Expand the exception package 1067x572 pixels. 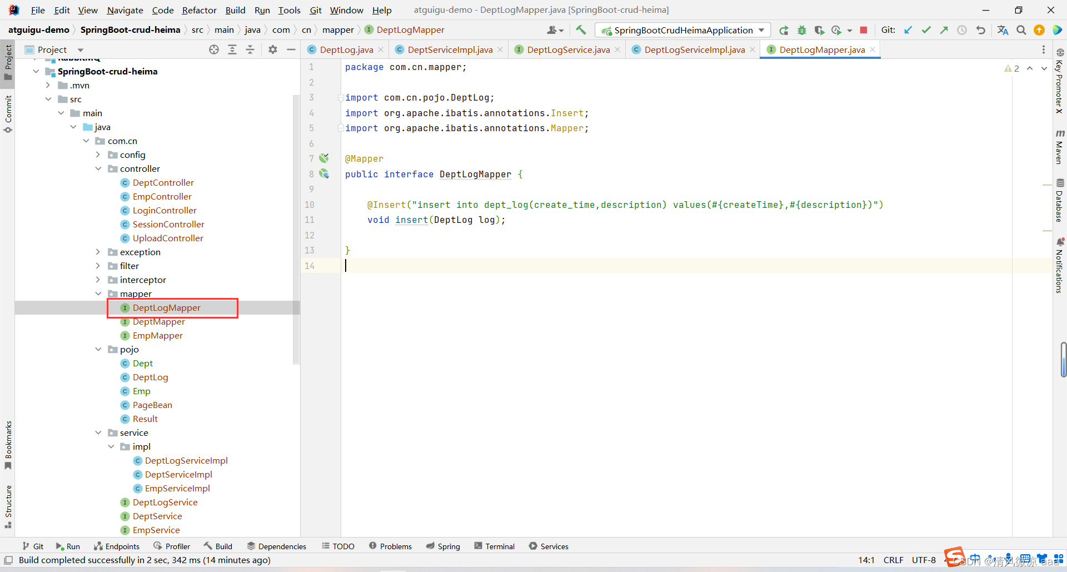pos(98,252)
